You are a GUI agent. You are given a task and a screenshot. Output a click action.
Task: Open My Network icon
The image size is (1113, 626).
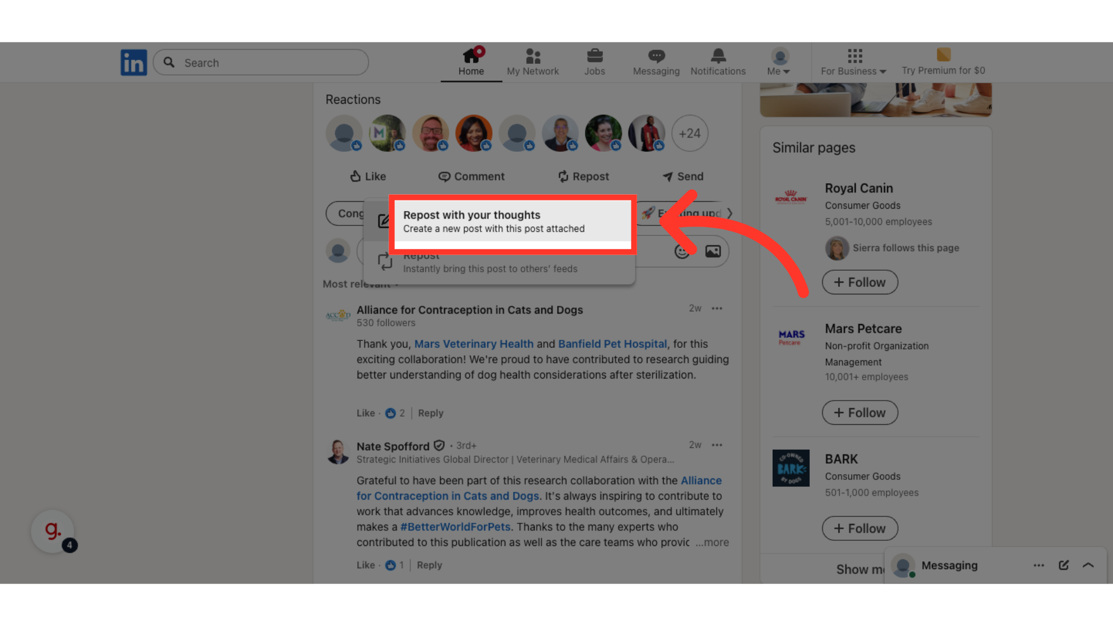tap(533, 56)
